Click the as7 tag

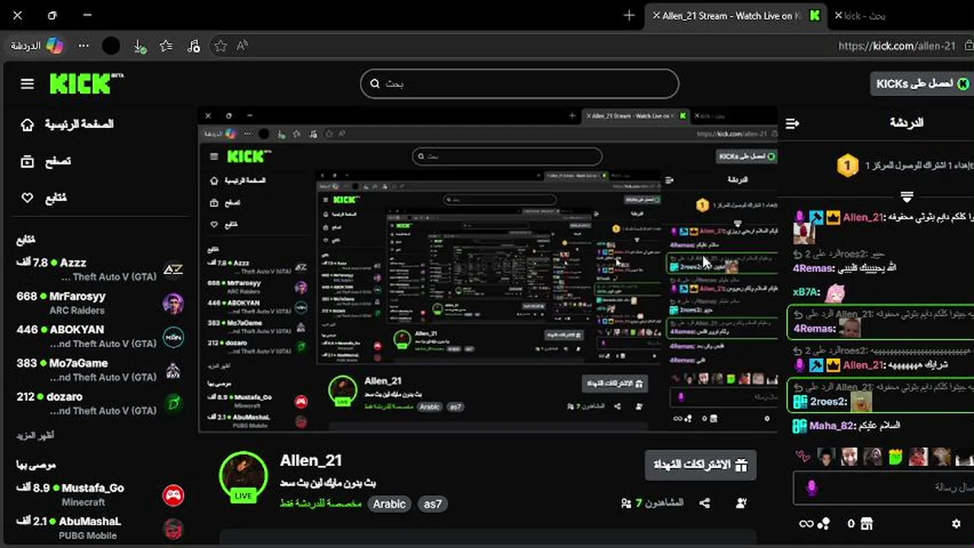point(433,504)
